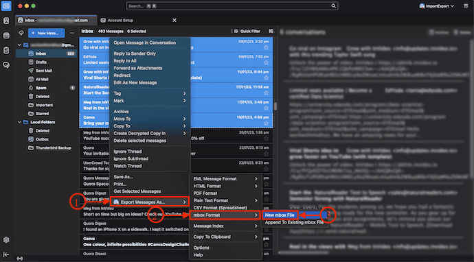Open the Inbox folder

tap(46, 53)
